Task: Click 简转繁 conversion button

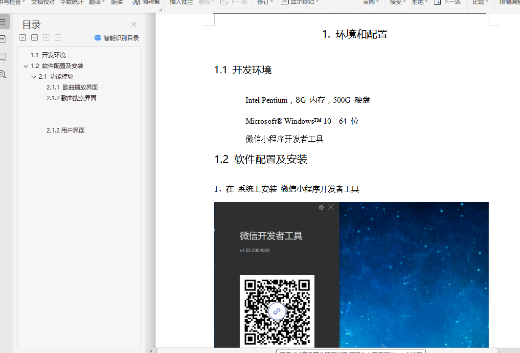Action: click(146, 2)
